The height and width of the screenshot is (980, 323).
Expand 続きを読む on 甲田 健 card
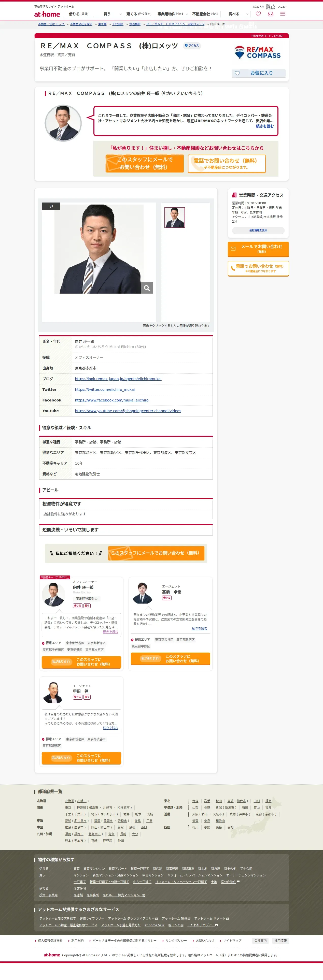110,728
